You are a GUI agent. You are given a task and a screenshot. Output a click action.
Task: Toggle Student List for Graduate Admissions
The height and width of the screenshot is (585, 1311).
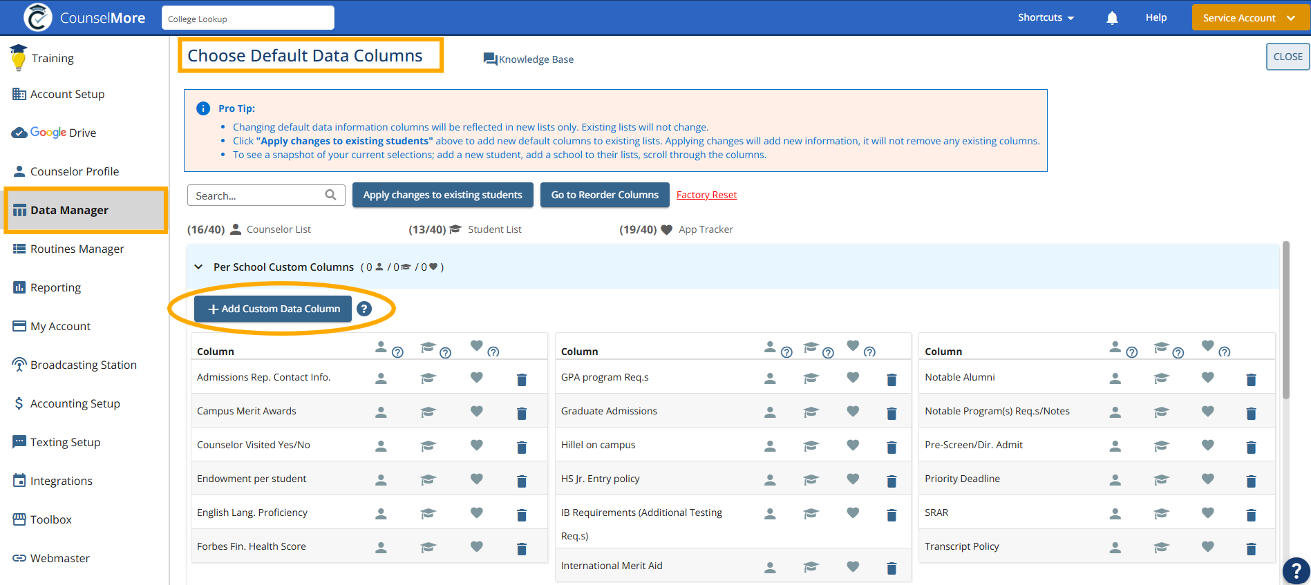coord(811,412)
